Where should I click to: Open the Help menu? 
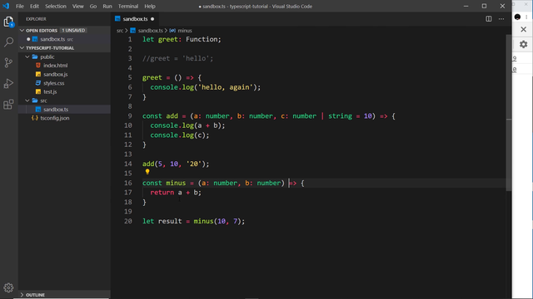coord(150,6)
